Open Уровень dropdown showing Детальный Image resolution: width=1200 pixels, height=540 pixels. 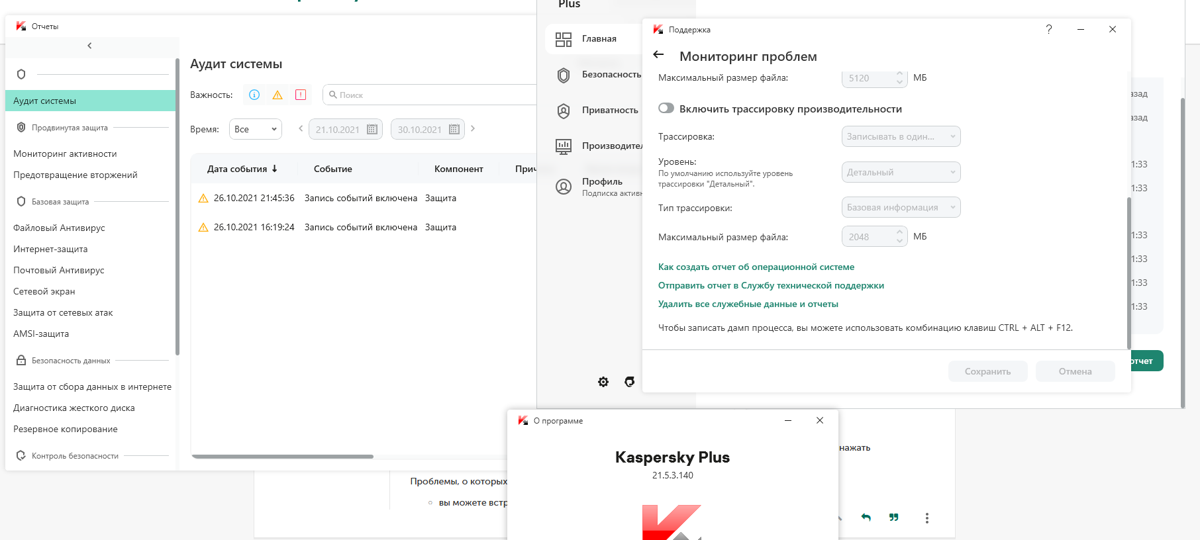901,172
